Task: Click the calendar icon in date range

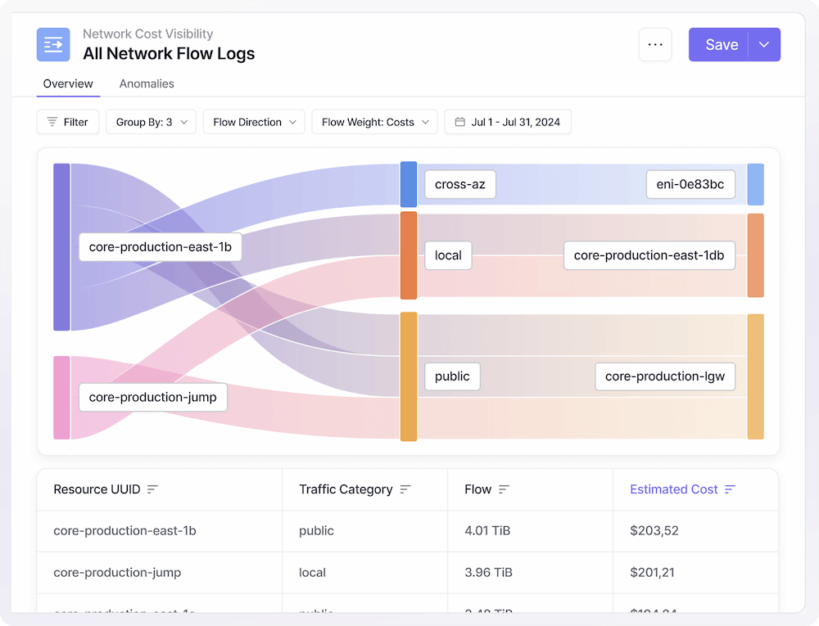Action: [459, 122]
